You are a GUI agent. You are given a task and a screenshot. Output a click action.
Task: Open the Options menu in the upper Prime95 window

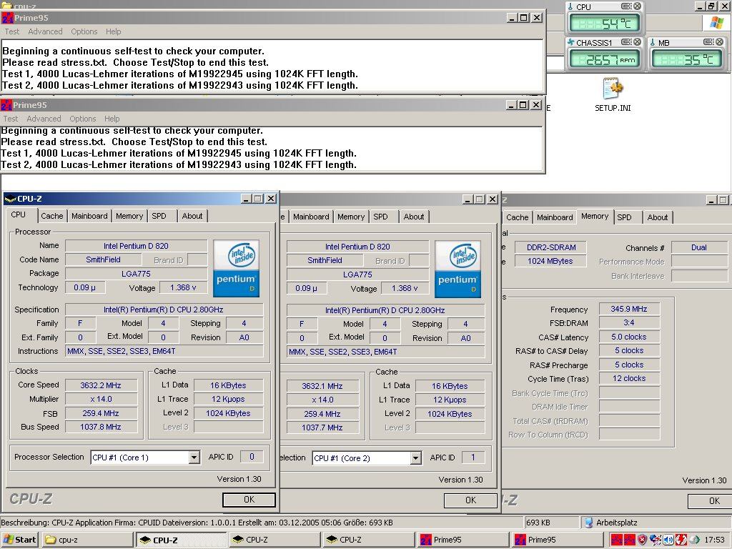[84, 31]
